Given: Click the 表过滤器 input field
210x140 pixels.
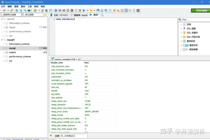Looking at the screenshot, I should tap(32, 15).
